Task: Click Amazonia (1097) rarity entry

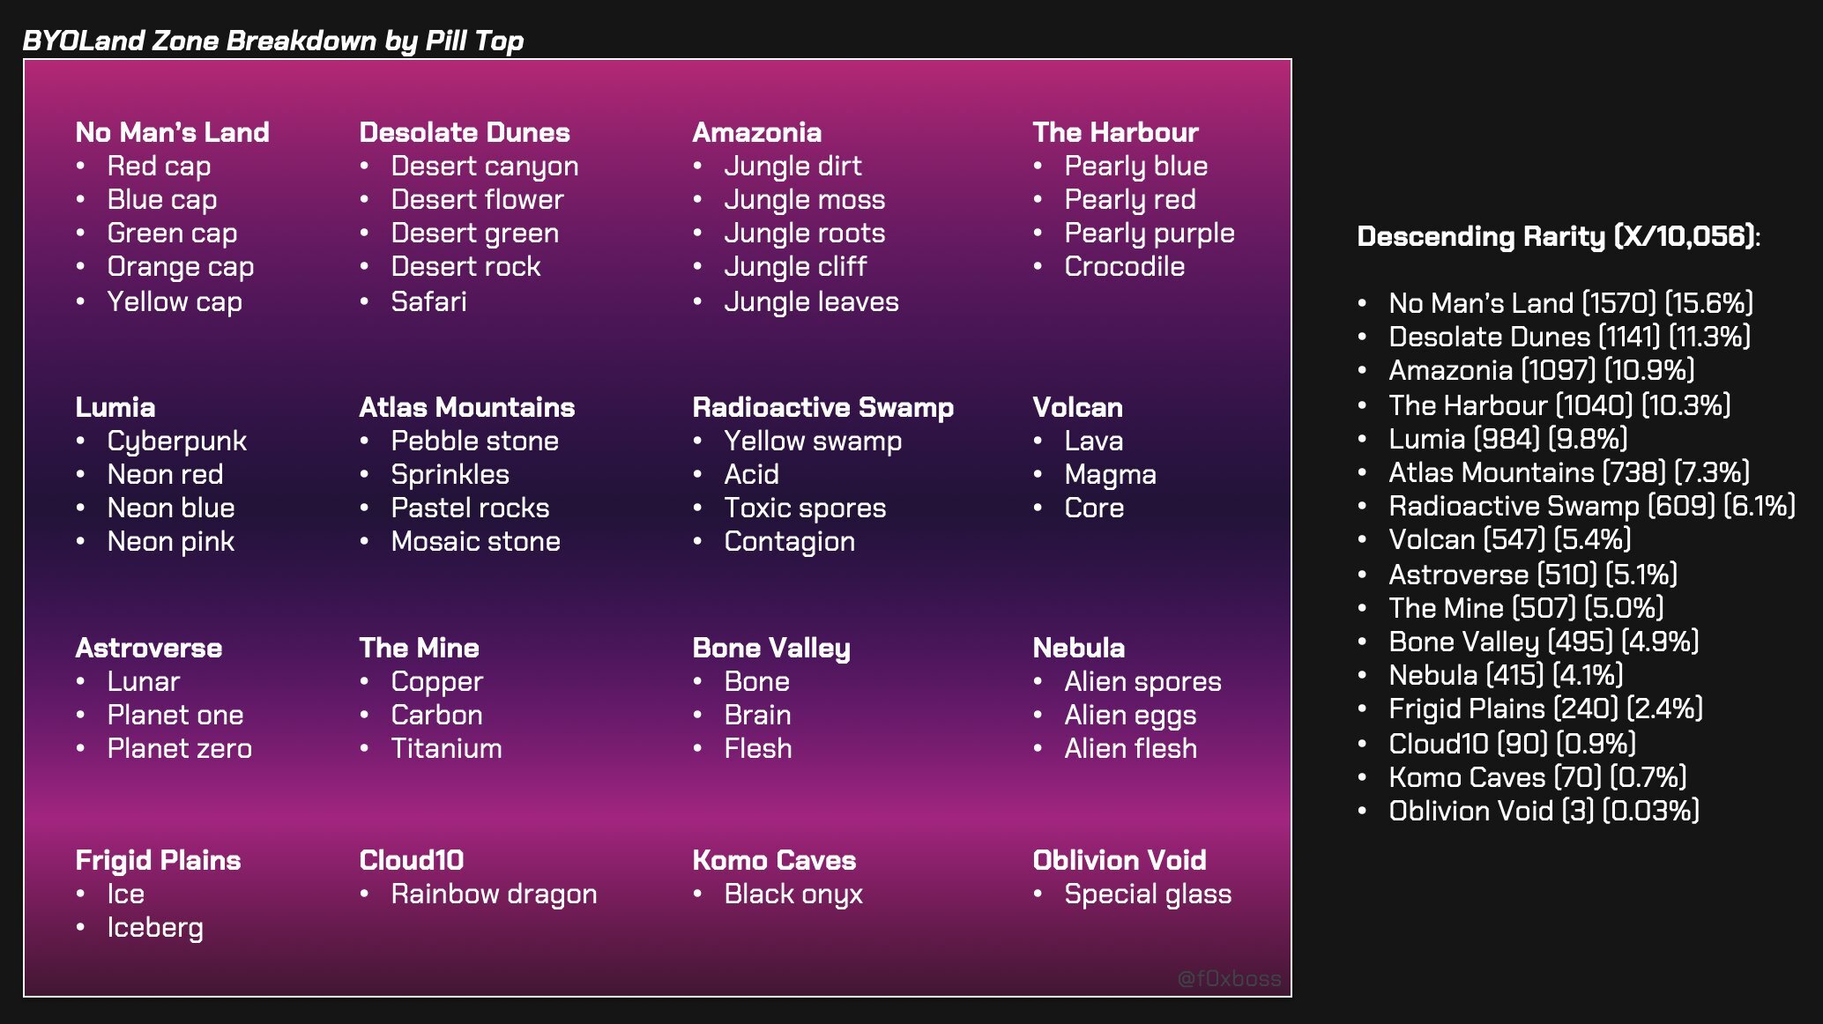Action: coord(1542,370)
